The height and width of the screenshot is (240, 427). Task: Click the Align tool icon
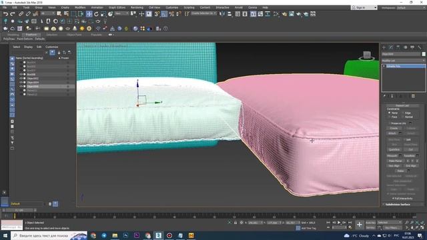point(229,14)
